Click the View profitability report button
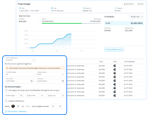Screen dimensions: 151x115 pyautogui.click(x=114, y=50)
